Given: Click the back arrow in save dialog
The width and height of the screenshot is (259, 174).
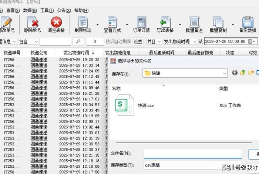Looking at the screenshot, I should click(x=235, y=73).
